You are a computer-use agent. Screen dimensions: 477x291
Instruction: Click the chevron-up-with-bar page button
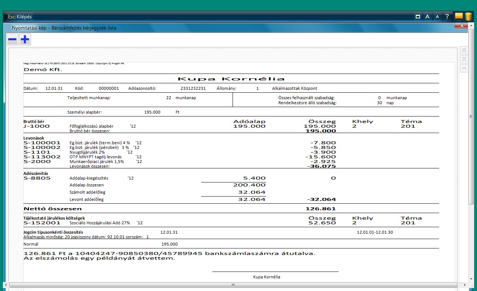(x=464, y=59)
